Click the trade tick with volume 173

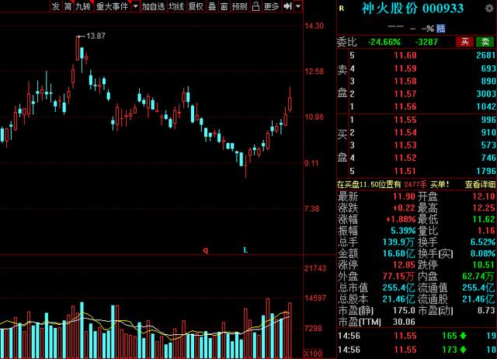click(450, 350)
